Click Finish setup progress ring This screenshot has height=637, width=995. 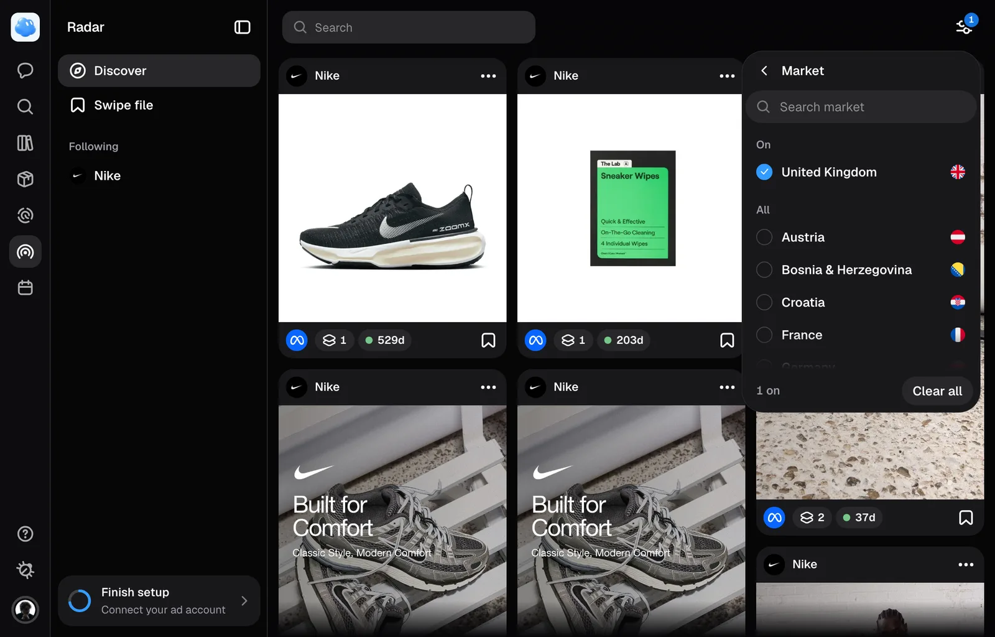coord(80,601)
